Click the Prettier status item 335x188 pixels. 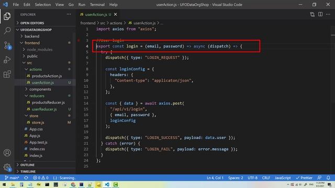(x=304, y=178)
